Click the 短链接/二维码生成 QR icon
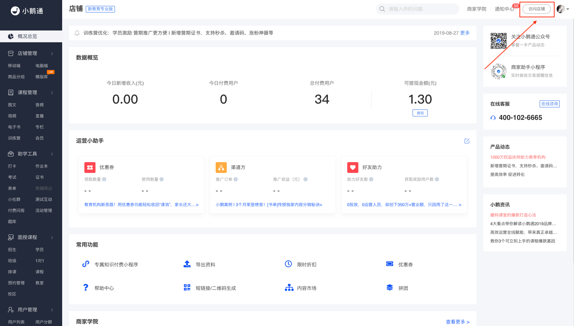 187,288
